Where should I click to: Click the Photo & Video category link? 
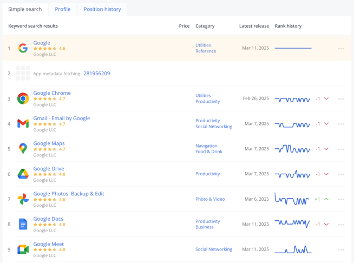210,199
